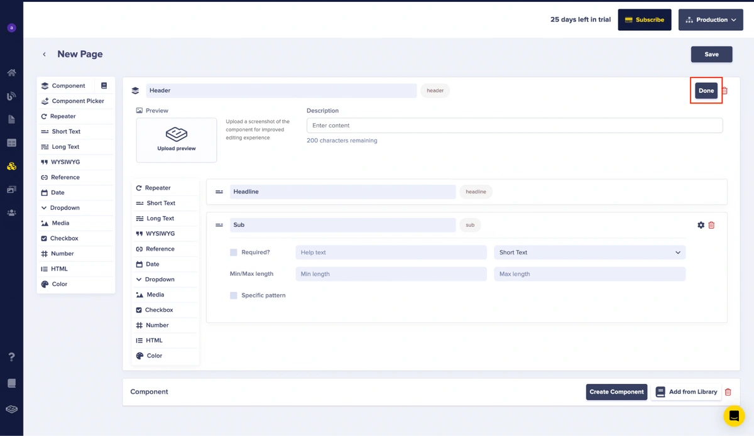Click the settings gear on Sub field
754x436 pixels.
pyautogui.click(x=701, y=225)
